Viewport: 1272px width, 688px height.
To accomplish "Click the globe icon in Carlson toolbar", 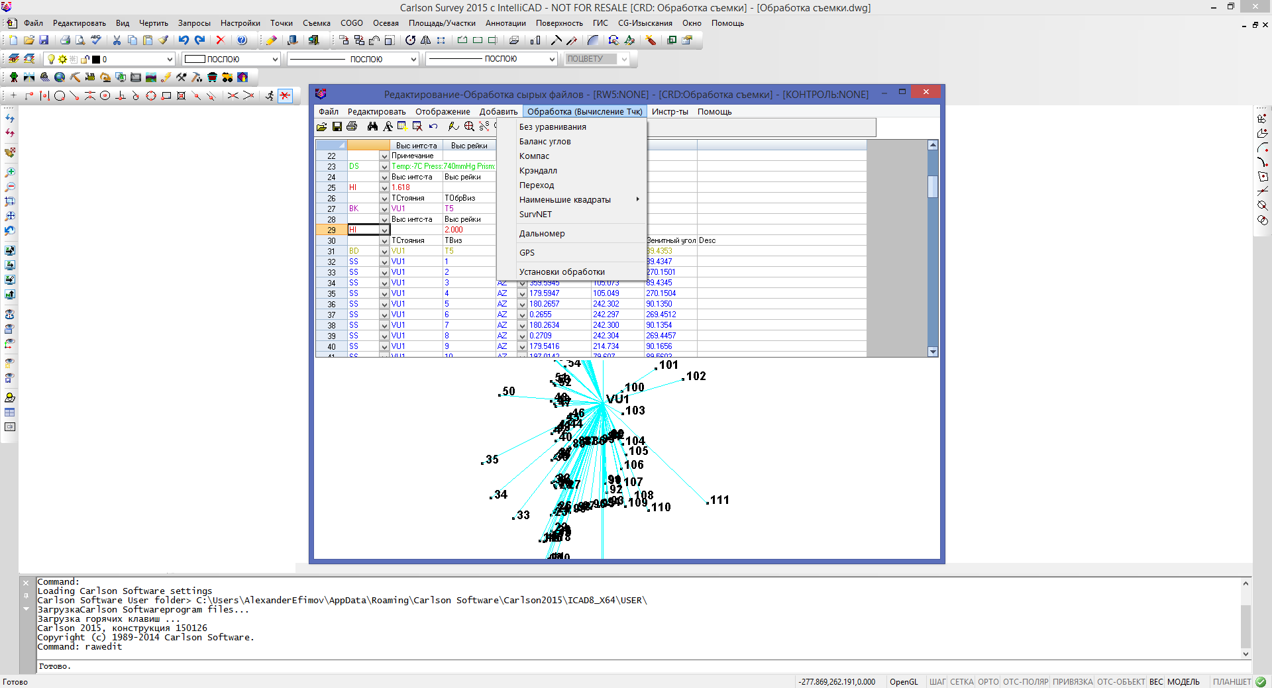I will (x=60, y=77).
